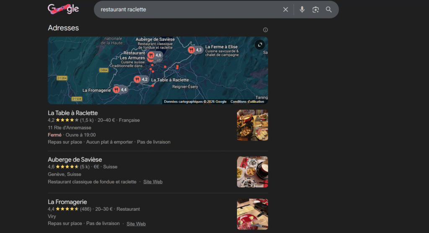This screenshot has height=233, width=429.
Task: View the Auberge de Savièse photo thumbnail
Action: point(253,172)
